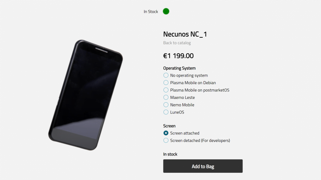
Task: Click the In stock label above the button
Action: tap(170, 154)
